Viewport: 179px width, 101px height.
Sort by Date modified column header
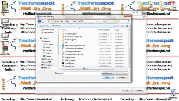coord(104,30)
